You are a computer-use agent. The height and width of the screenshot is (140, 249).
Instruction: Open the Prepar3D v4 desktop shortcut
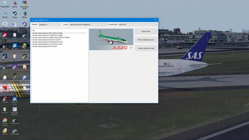[15, 121]
